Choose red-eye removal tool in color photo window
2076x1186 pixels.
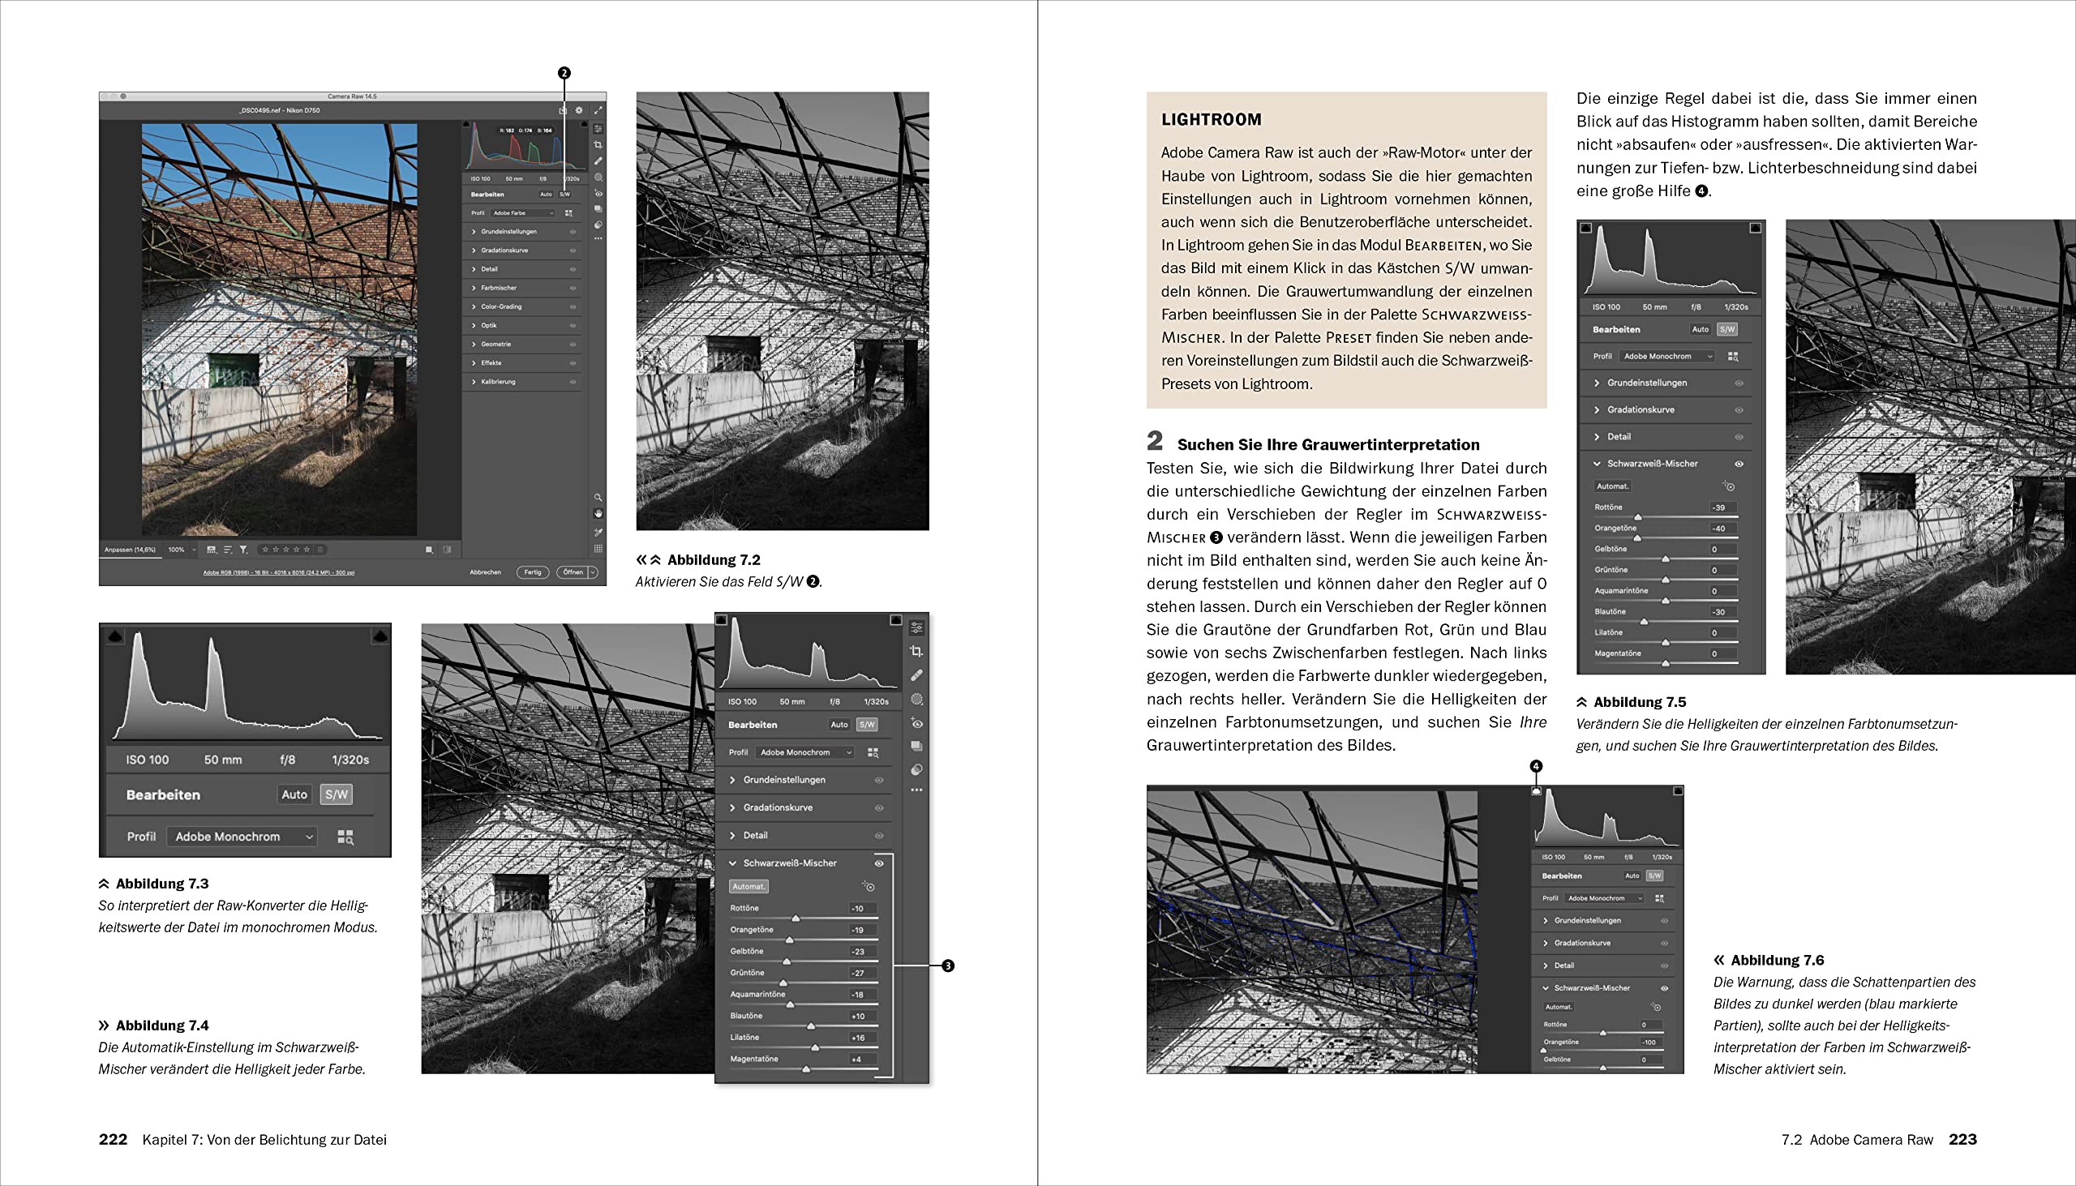[598, 193]
